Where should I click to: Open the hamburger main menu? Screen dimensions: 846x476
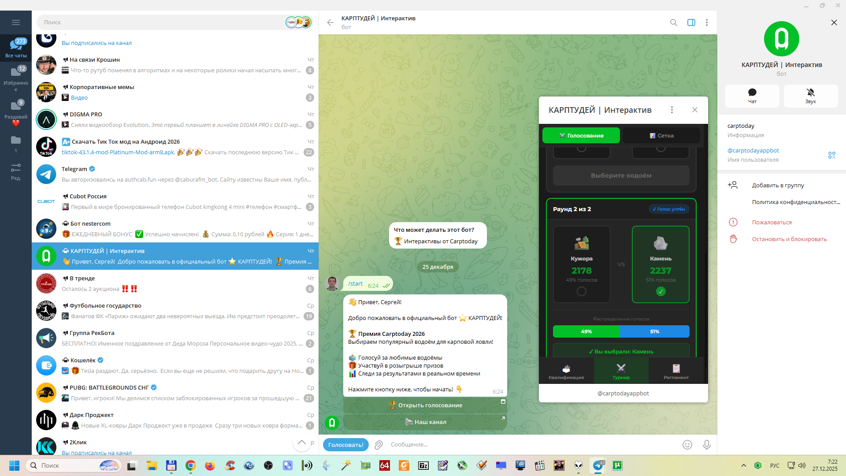tap(16, 22)
